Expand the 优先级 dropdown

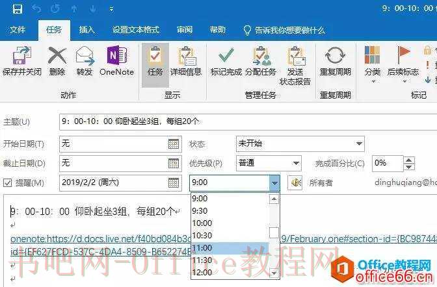296,163
